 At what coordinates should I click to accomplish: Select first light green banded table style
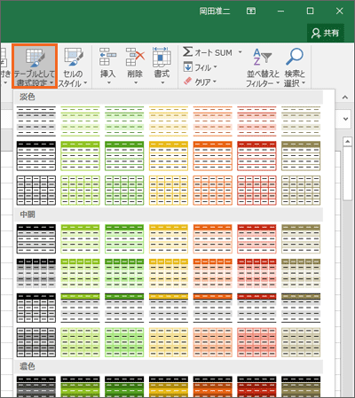[x=80, y=121]
